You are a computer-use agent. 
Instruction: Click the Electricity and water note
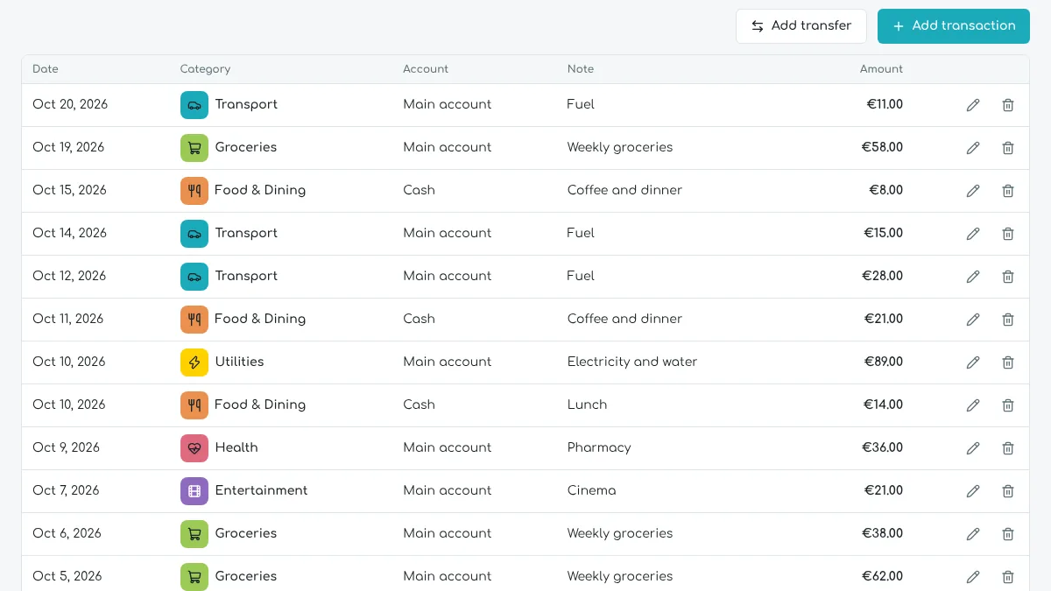coord(632,362)
